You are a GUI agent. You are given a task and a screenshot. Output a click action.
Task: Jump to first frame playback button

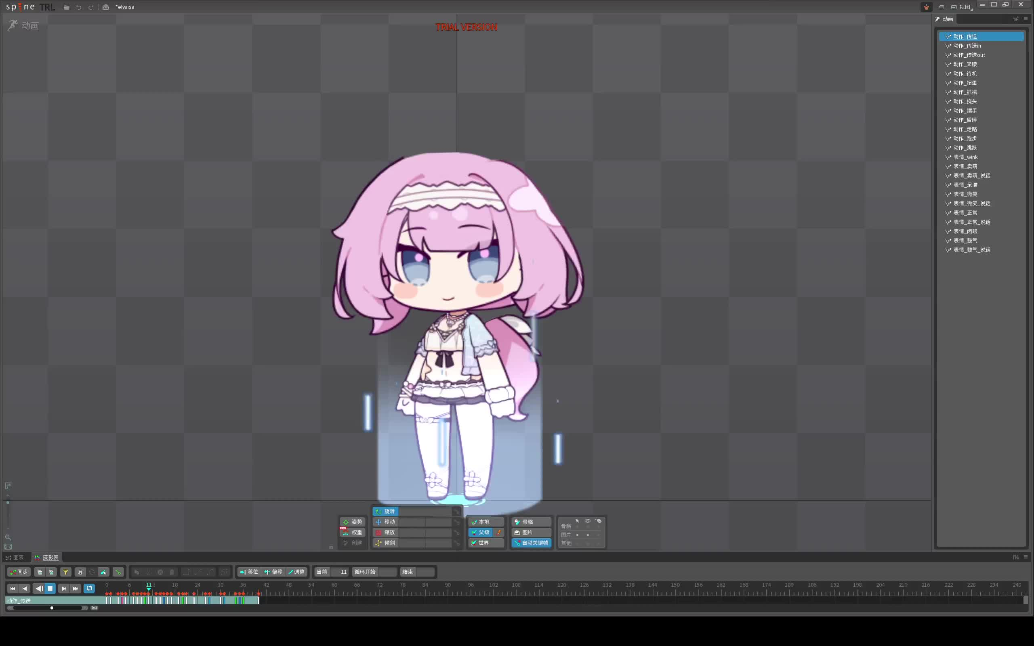point(13,589)
